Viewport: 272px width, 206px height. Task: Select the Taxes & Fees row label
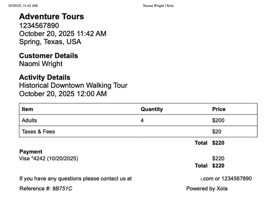pyautogui.click(x=38, y=131)
